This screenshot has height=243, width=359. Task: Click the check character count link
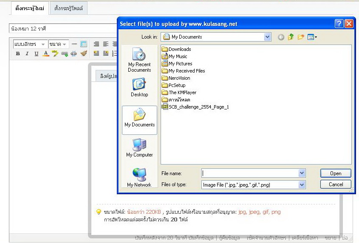pos(266,238)
